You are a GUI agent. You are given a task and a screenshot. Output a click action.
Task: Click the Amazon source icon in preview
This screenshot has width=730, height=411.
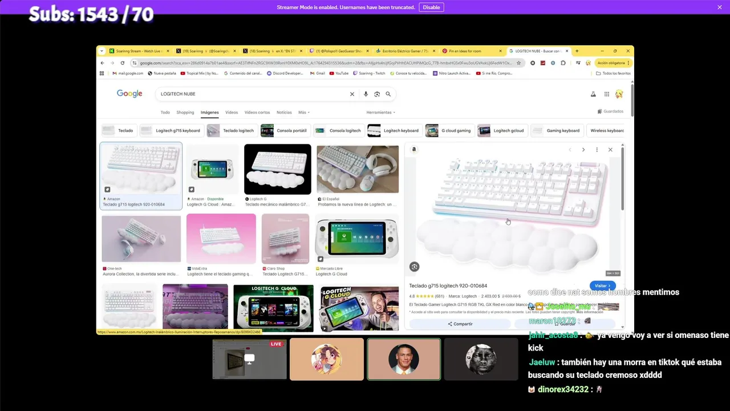coord(414,150)
